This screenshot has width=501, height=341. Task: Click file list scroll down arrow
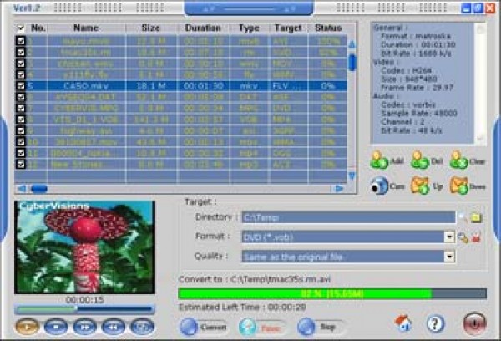click(352, 176)
